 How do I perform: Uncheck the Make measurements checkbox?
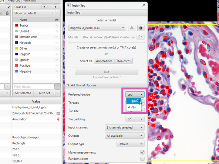142,153
